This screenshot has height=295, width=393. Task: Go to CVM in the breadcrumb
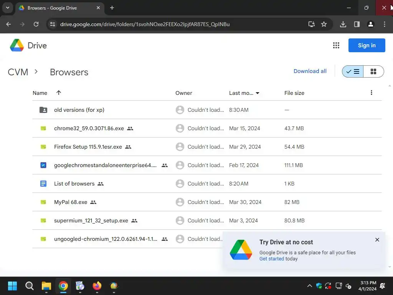tap(18, 72)
